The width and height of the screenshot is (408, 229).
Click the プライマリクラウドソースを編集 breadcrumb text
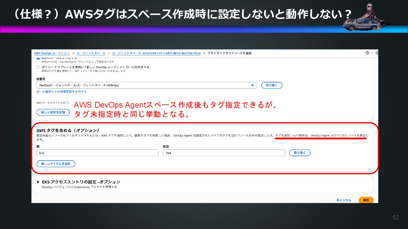point(229,53)
